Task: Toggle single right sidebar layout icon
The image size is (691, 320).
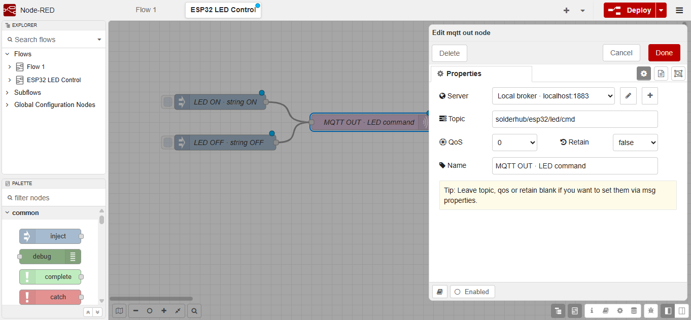Action: click(668, 310)
